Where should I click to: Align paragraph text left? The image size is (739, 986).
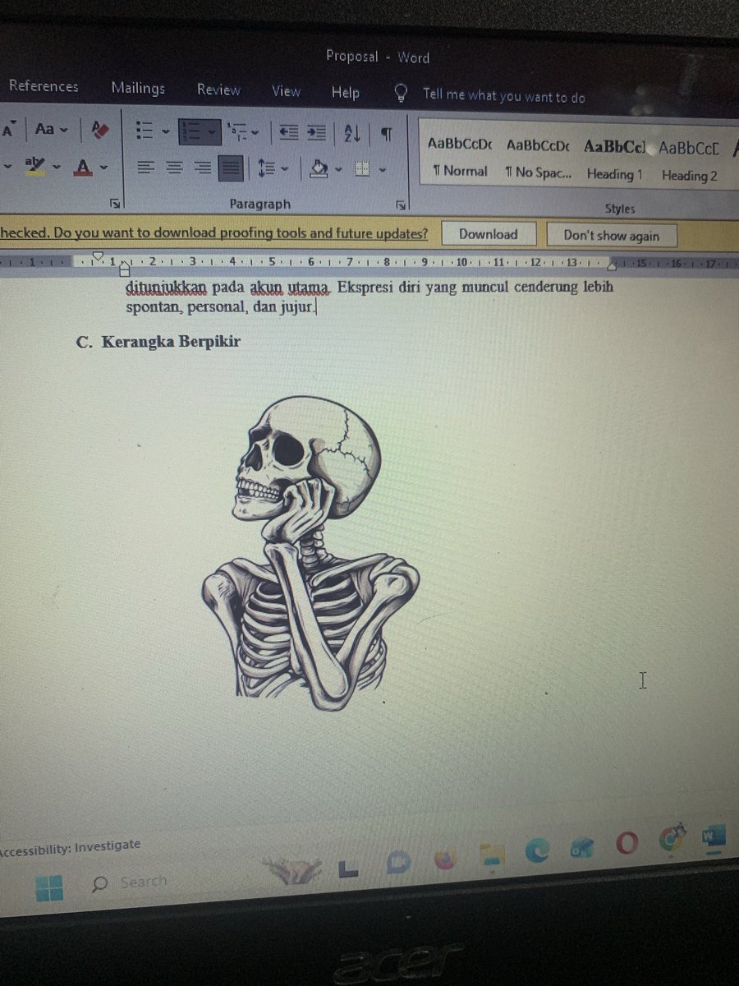point(146,167)
